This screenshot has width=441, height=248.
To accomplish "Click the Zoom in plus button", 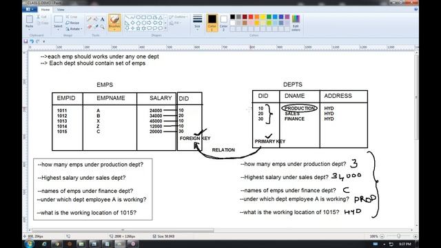I will tap(416, 236).
